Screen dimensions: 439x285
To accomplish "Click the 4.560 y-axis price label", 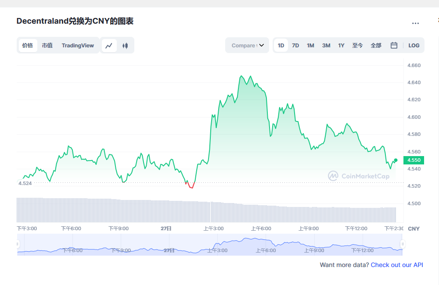I will click(414, 152).
